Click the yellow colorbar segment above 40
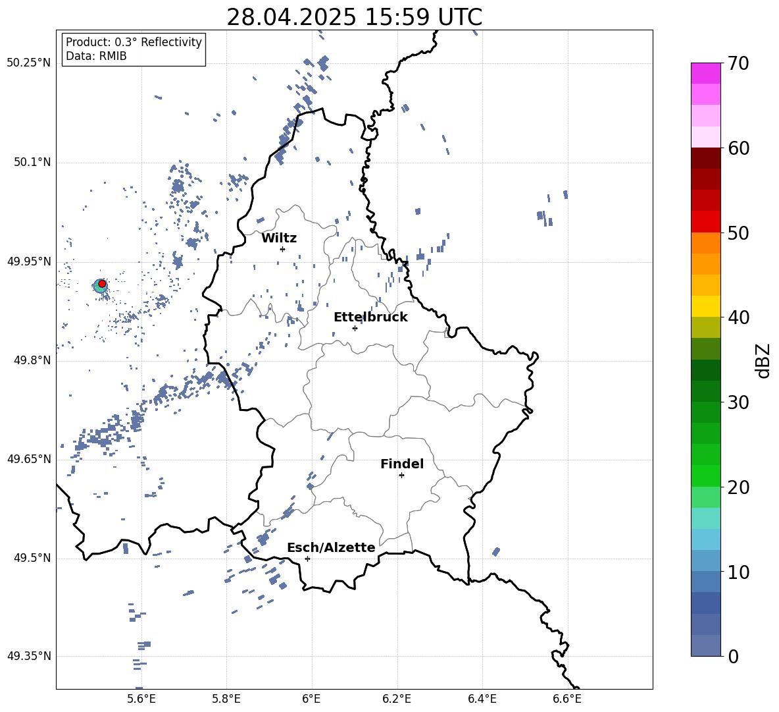Screen dimensions: 779x712 click(705, 306)
